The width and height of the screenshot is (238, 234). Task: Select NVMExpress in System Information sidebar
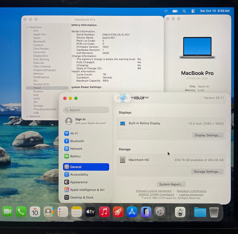coord(41,77)
